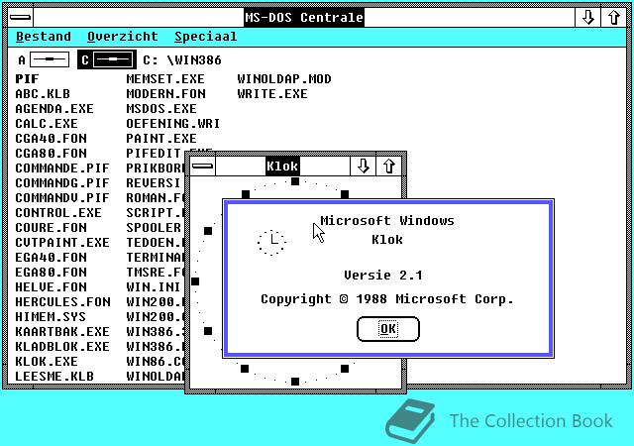Select file ABC.KLB
This screenshot has width=634, height=446.
click(43, 94)
